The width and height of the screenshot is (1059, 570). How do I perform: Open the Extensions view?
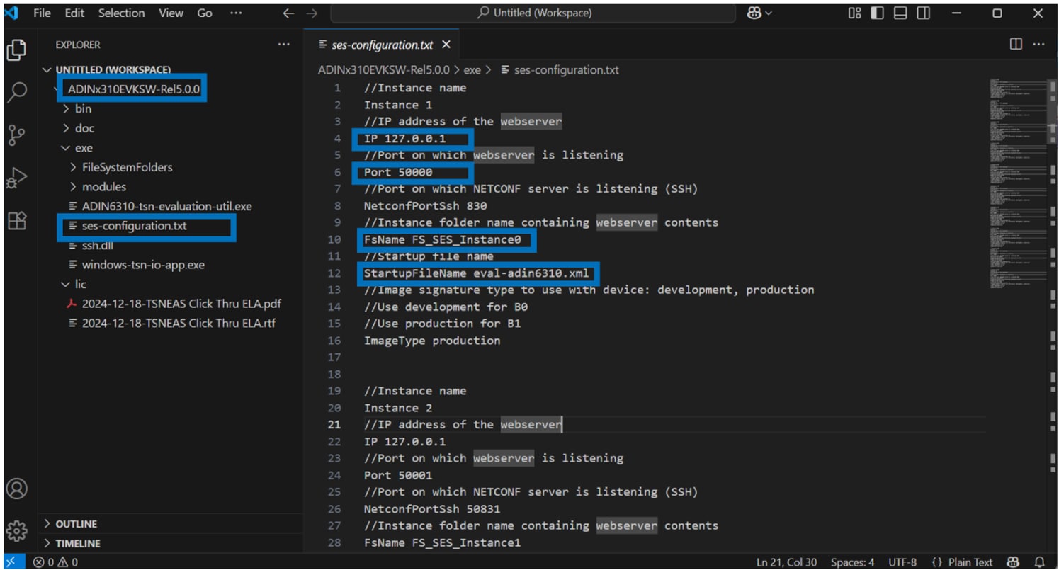pos(16,221)
